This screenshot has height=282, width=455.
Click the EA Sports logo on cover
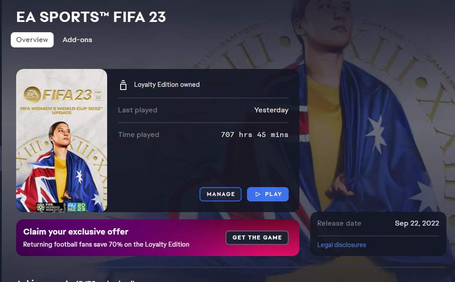pyautogui.click(x=32, y=94)
